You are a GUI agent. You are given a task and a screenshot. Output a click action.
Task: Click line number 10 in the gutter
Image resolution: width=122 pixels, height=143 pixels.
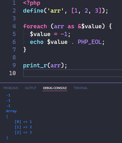coord(13,73)
